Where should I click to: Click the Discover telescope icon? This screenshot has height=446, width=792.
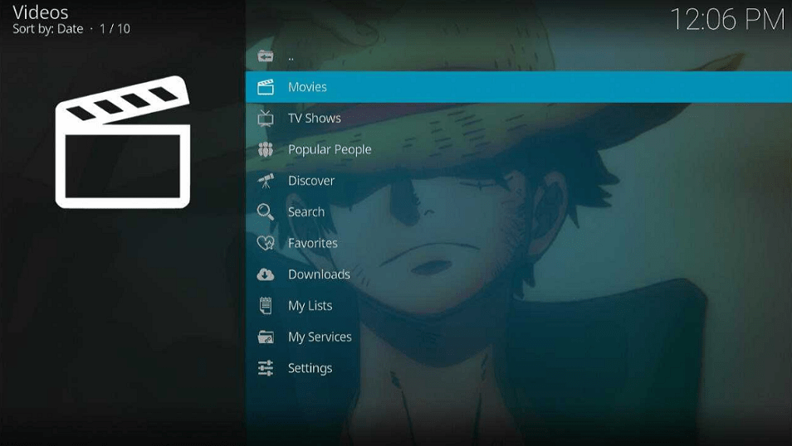265,181
